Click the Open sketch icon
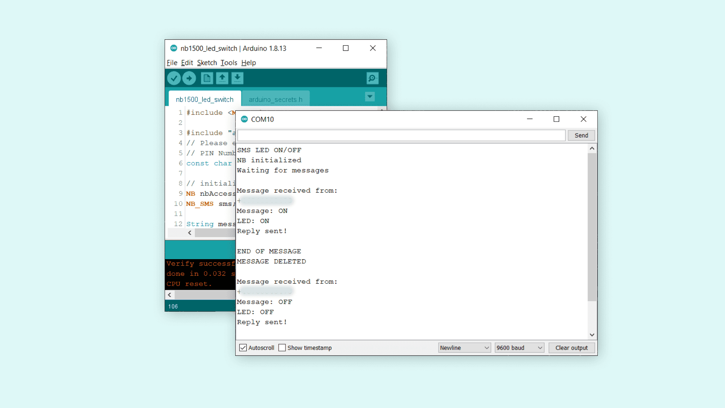Viewport: 725px width, 408px height. point(222,78)
